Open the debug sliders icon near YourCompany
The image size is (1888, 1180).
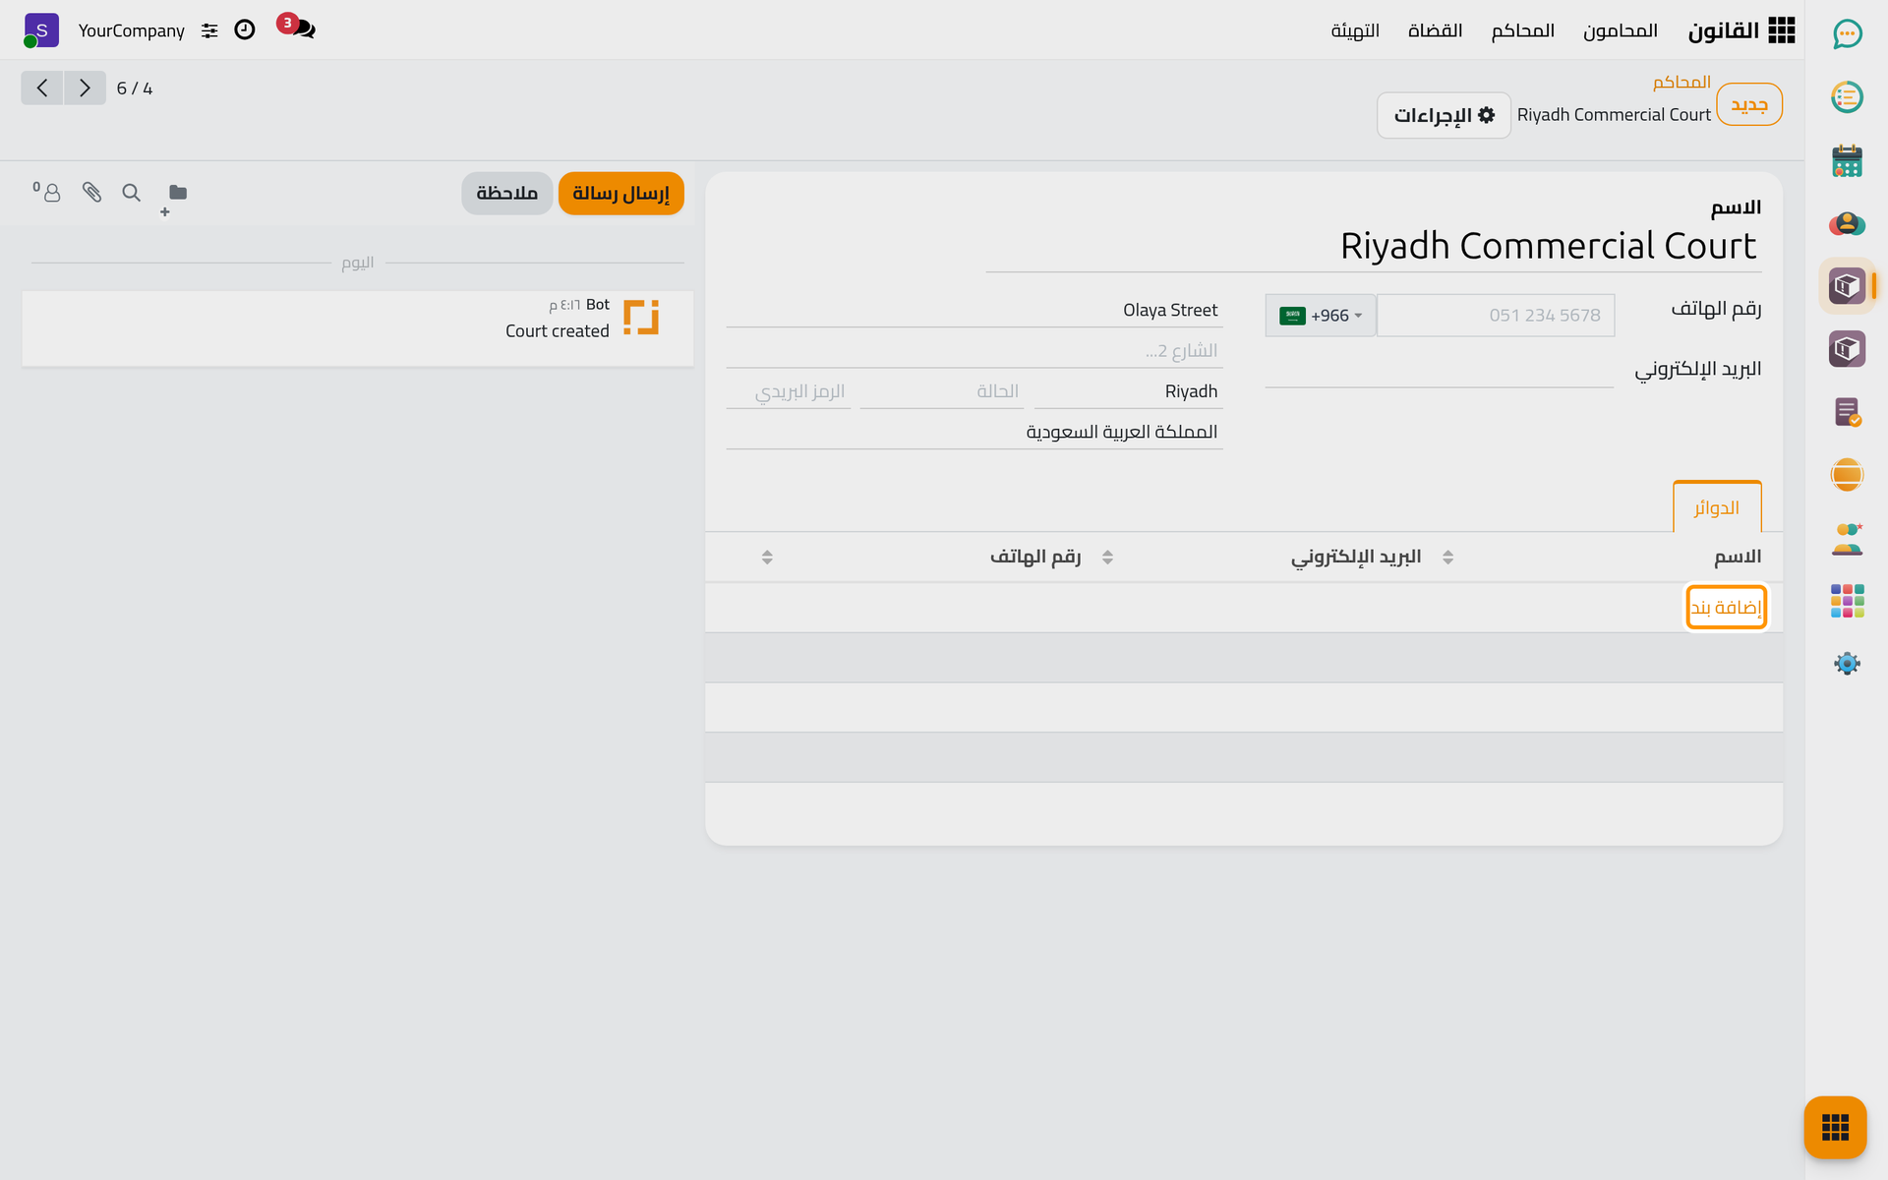[209, 30]
